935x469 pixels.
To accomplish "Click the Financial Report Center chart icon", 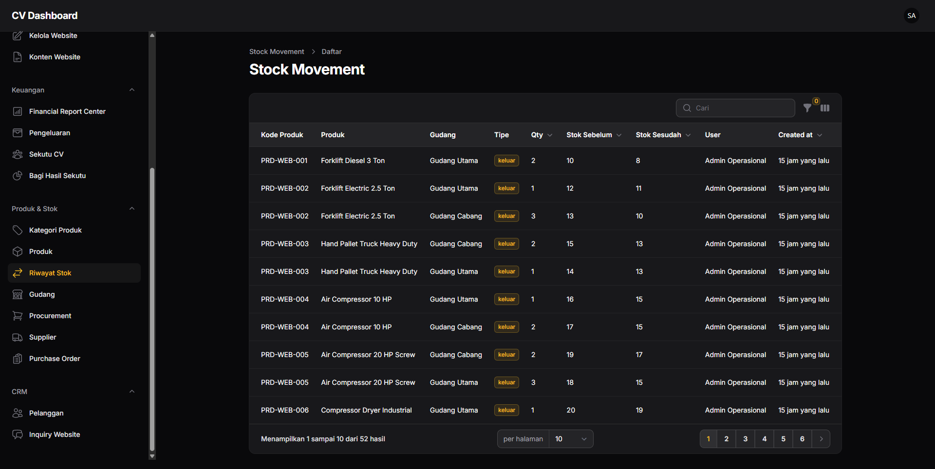I will (x=18, y=111).
